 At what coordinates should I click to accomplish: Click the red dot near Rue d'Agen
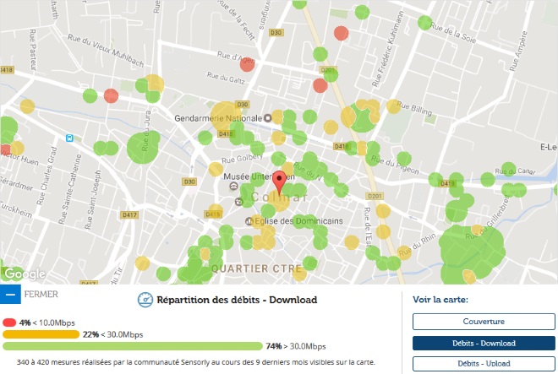tap(247, 64)
